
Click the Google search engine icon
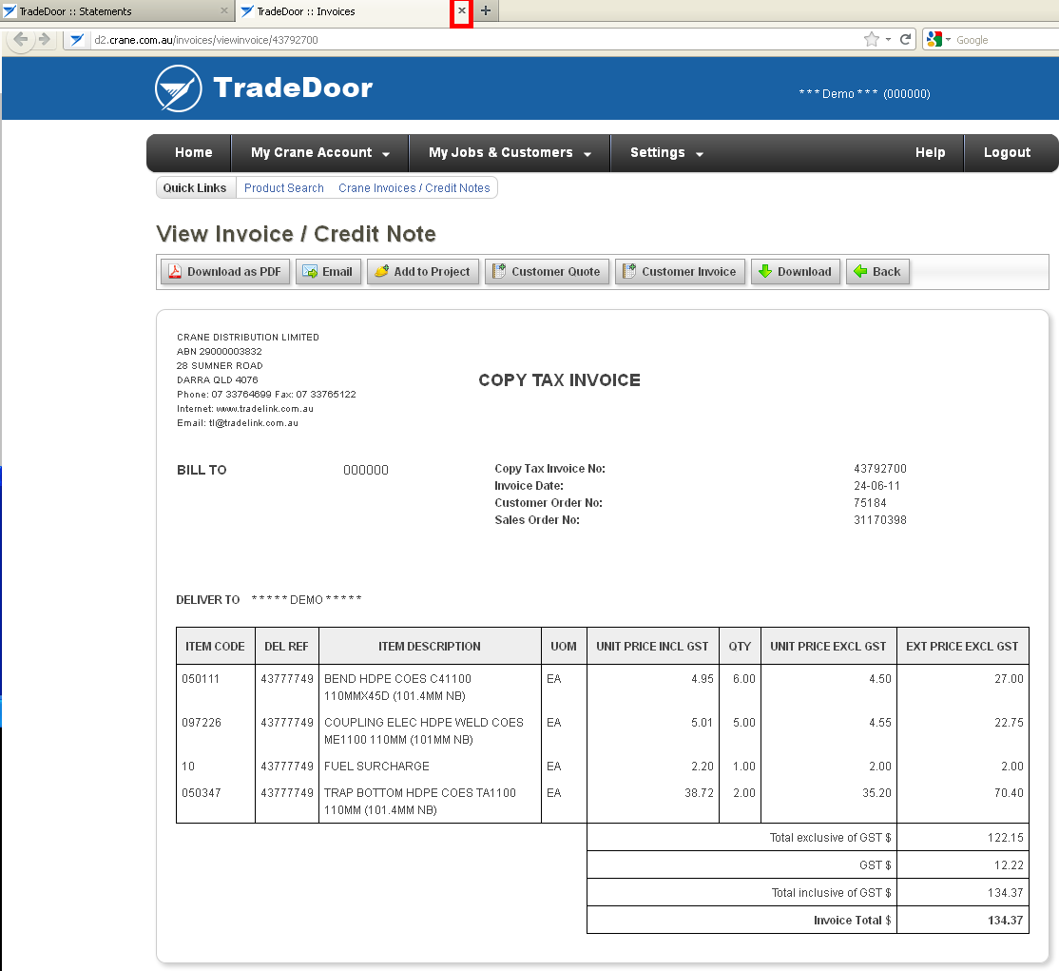point(934,39)
